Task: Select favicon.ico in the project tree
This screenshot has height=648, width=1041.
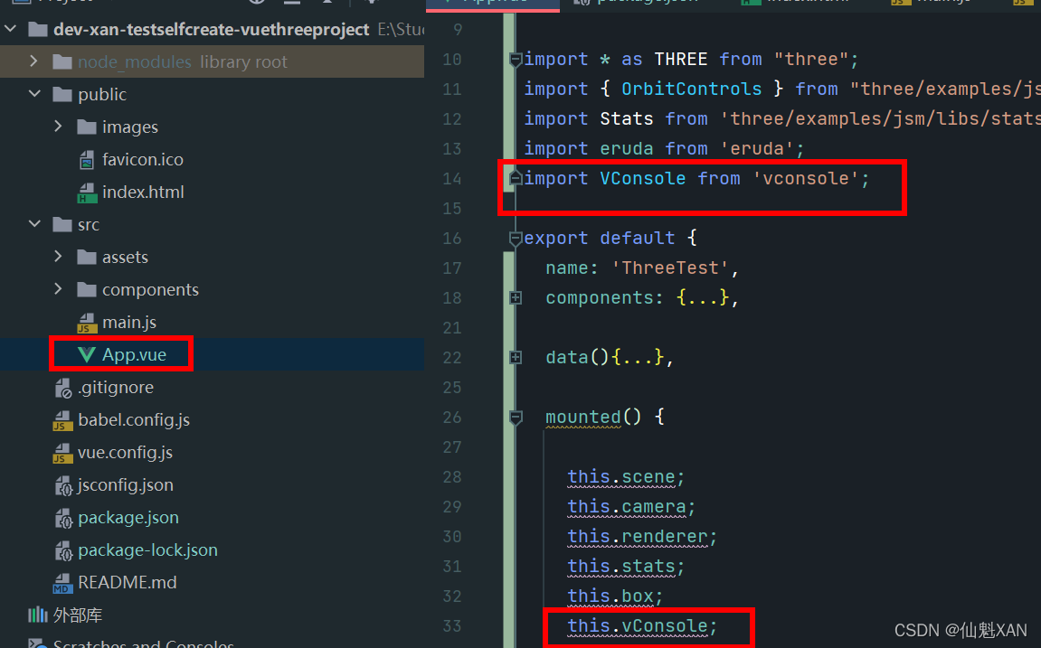Action: [143, 159]
